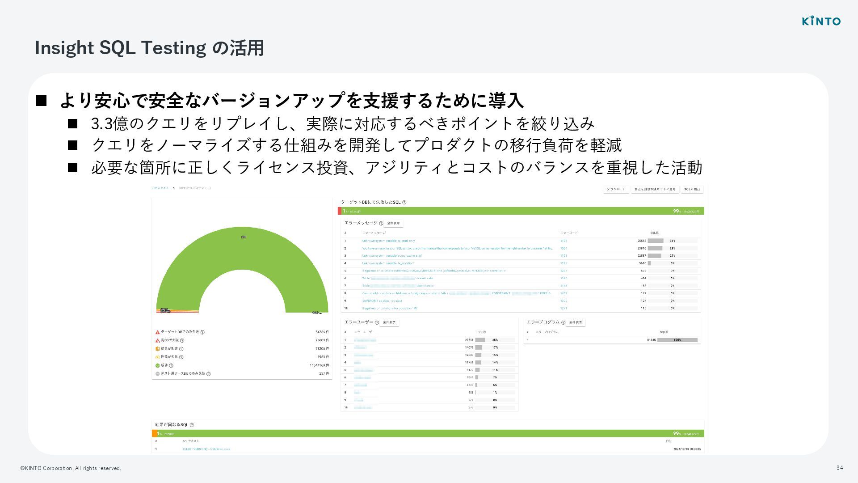The image size is (858, 483).
Task: Click the 81345 count in エラープログラム table
Action: pos(652,340)
